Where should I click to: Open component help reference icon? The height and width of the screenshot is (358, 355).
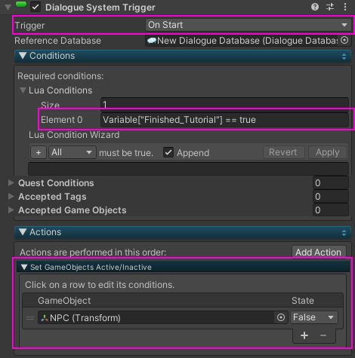315,7
